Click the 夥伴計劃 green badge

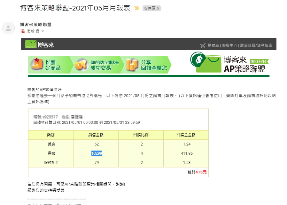tap(259, 62)
